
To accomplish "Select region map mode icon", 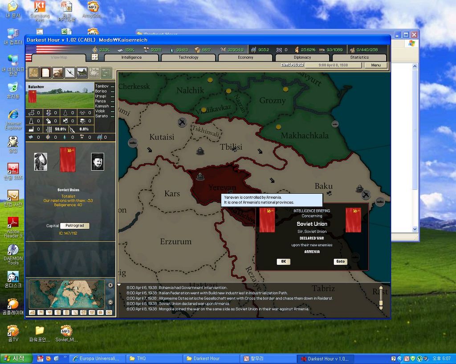I will click(83, 312).
